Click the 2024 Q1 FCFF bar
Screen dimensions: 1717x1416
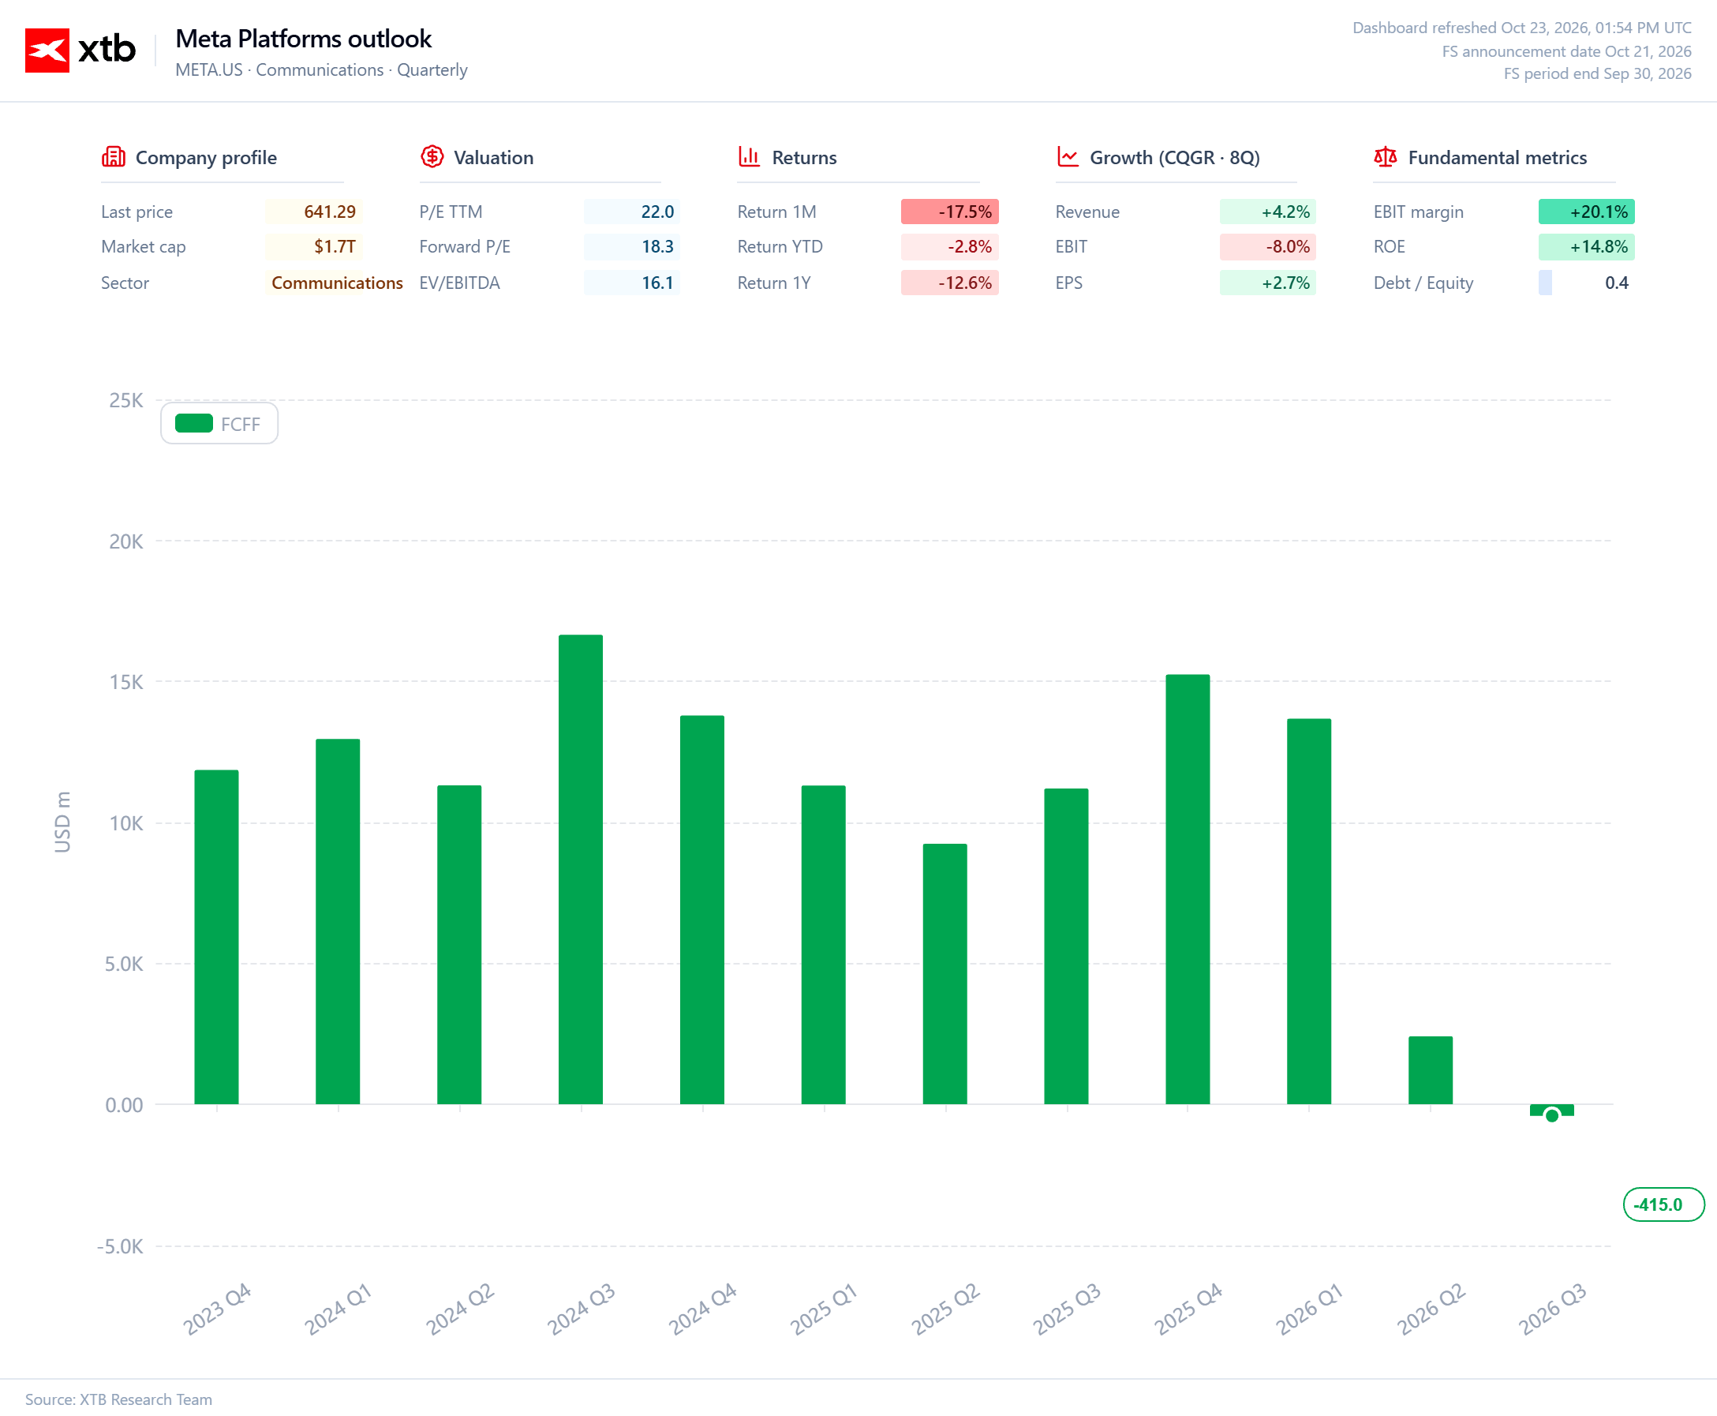(x=338, y=922)
